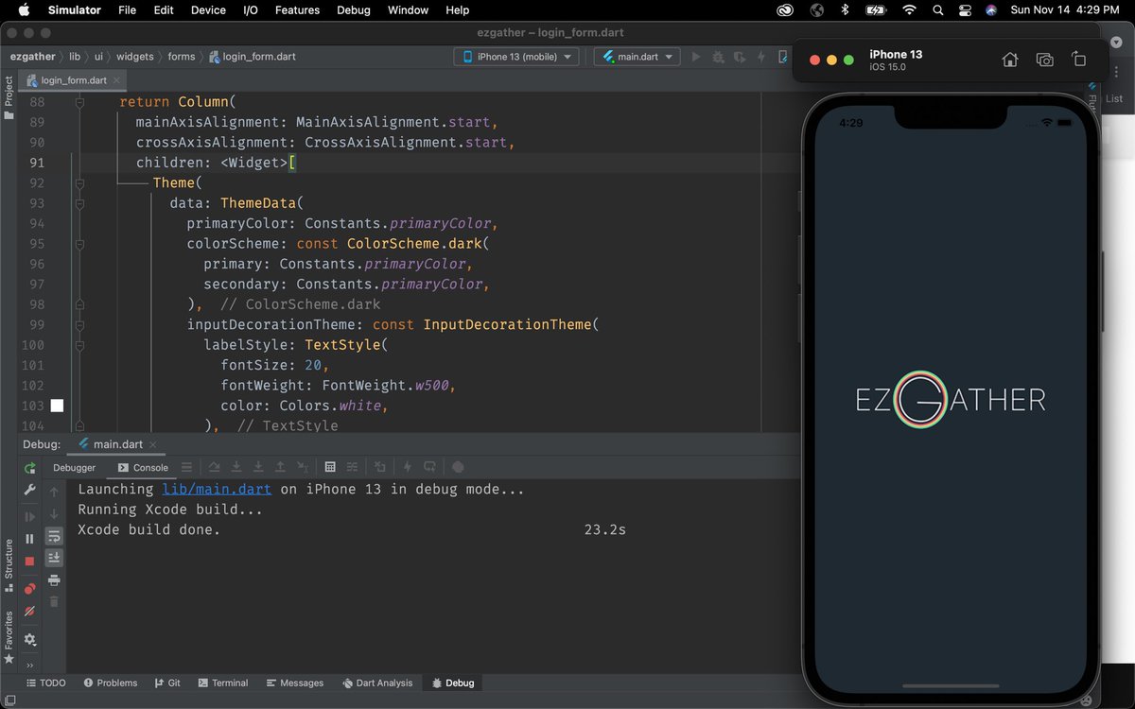Open the Problems tool window
The image size is (1135, 709).
(111, 683)
